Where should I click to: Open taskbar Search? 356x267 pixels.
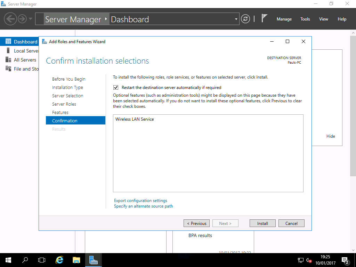[25, 260]
